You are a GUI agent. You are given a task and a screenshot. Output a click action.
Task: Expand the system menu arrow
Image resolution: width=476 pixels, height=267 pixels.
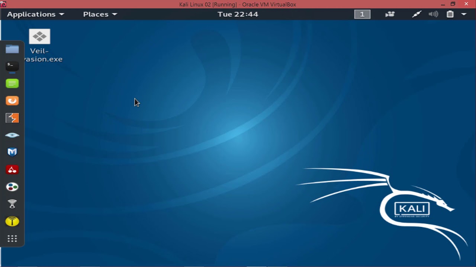point(464,14)
